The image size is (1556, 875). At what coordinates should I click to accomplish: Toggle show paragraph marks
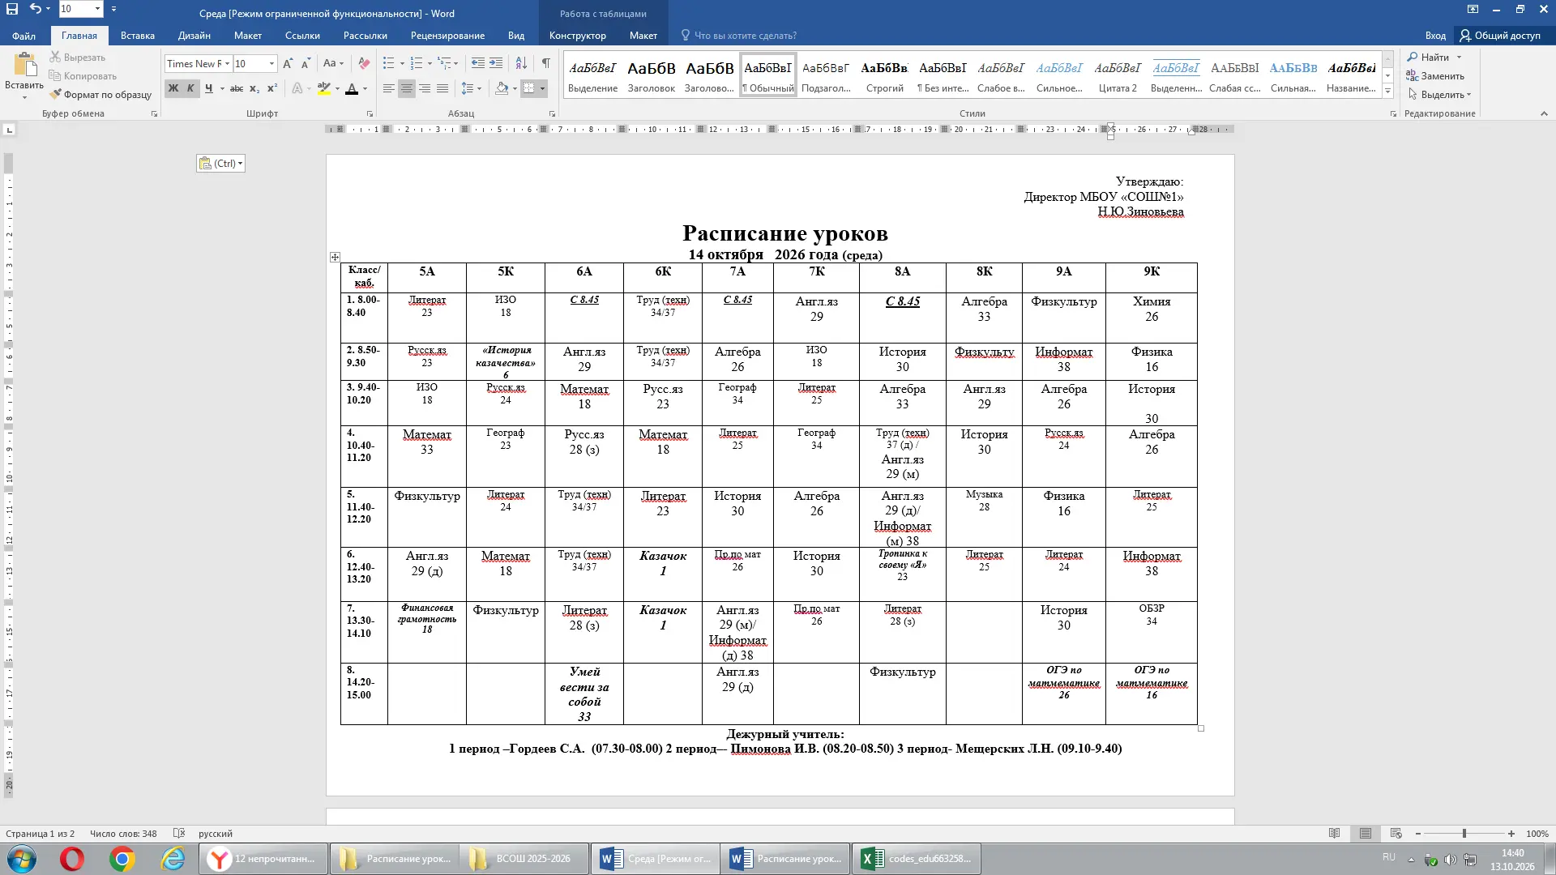[546, 64]
